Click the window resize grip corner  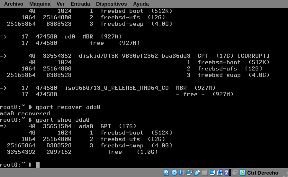286,175
